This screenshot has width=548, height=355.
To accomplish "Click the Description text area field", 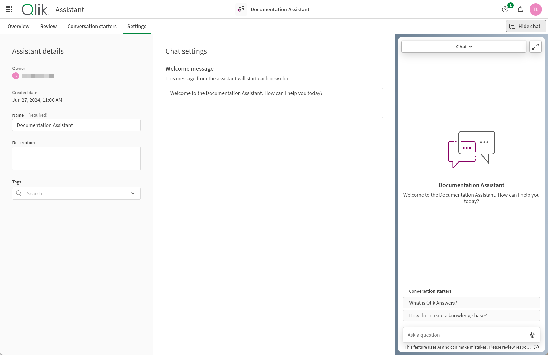I will (x=76, y=158).
